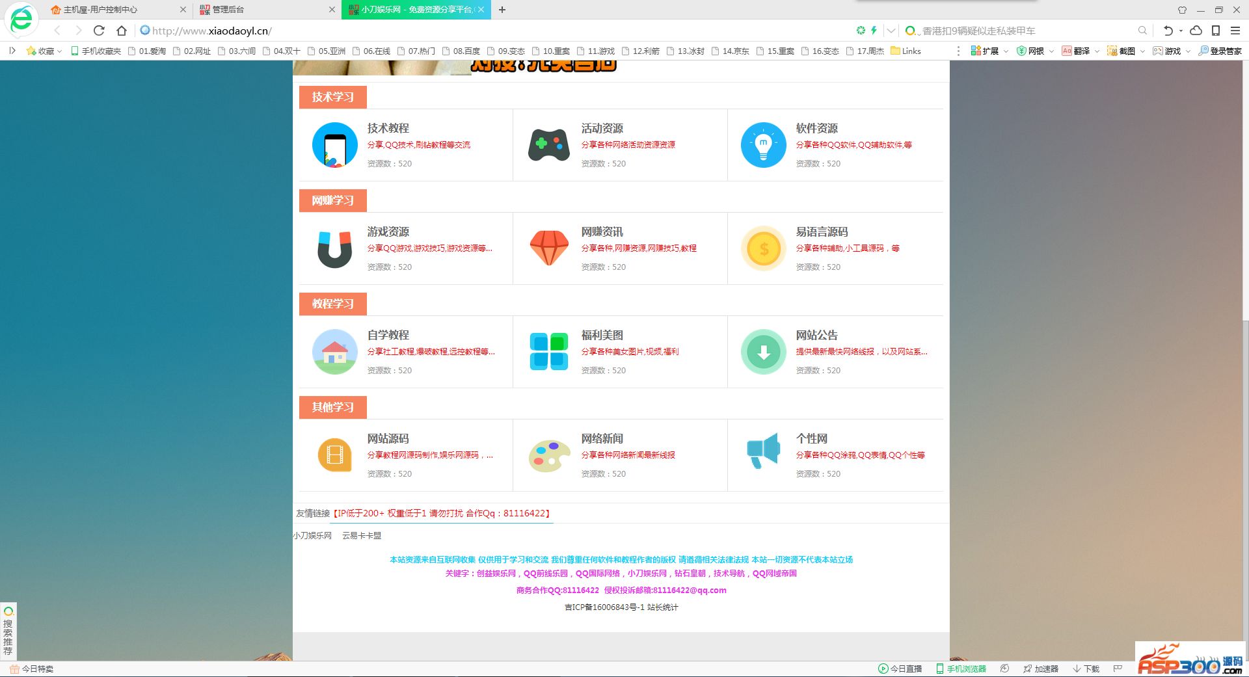Click the search magnifier icon
This screenshot has width=1249, height=677.
click(1142, 31)
